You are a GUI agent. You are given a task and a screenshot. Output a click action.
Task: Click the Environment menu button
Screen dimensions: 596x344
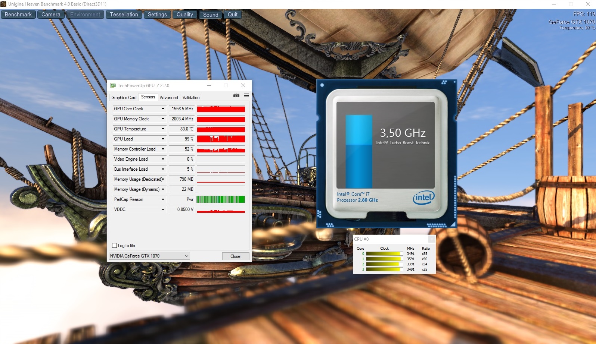pyautogui.click(x=85, y=15)
